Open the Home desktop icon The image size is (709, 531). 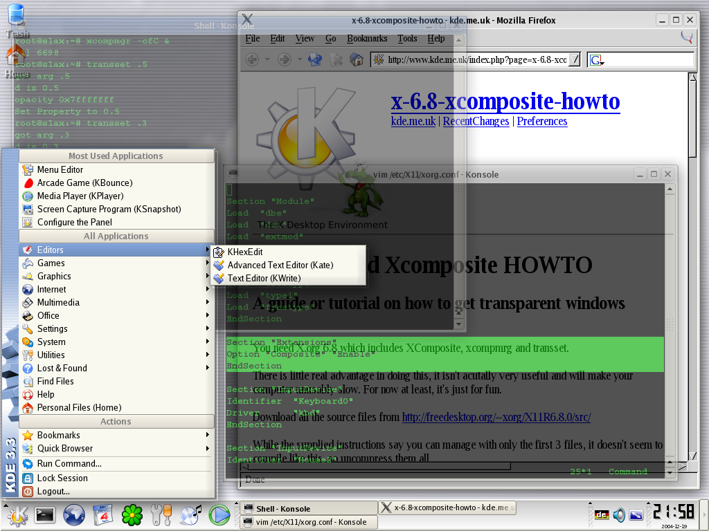point(16,62)
